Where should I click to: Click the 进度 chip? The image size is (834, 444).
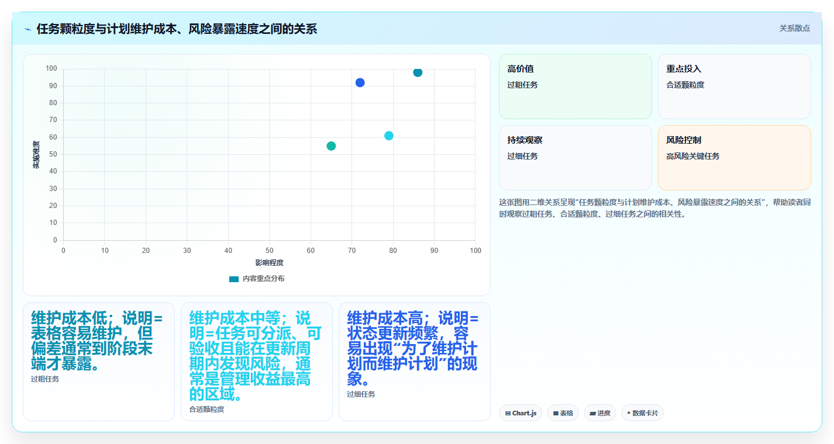click(600, 413)
